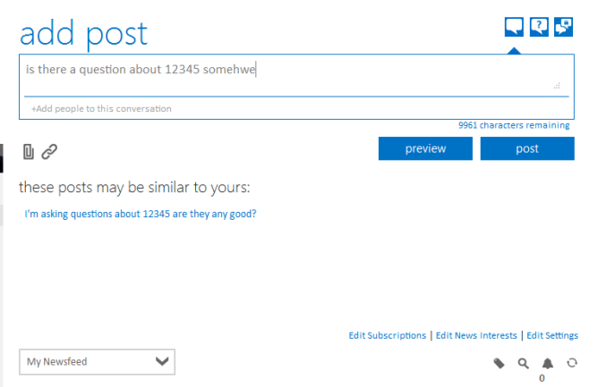Viewport: 598px width, 387px height.
Task: Click the paperclip attach file icon
Action: tap(29, 151)
